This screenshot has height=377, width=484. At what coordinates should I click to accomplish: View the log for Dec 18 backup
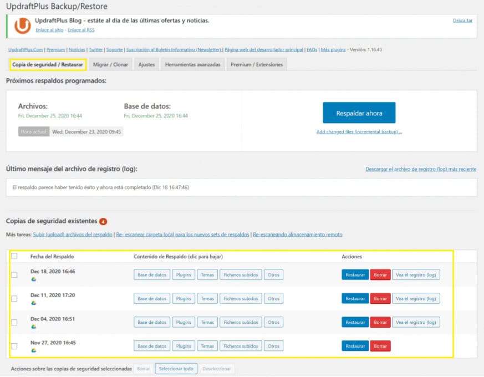coord(416,275)
